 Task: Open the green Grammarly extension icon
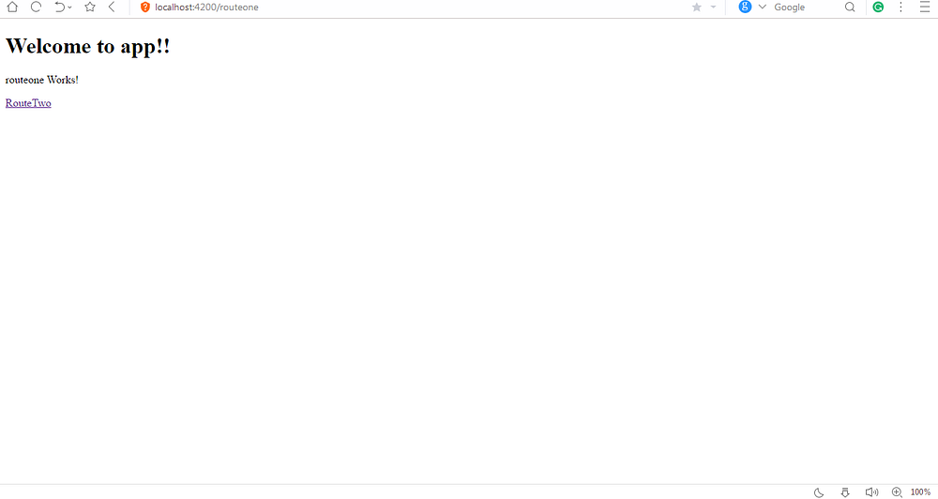point(878,8)
